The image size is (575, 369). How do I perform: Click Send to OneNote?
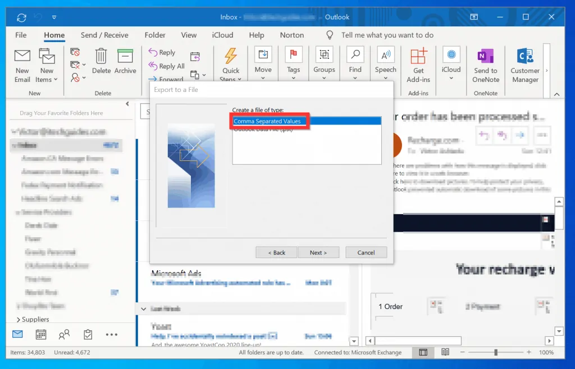(x=486, y=65)
